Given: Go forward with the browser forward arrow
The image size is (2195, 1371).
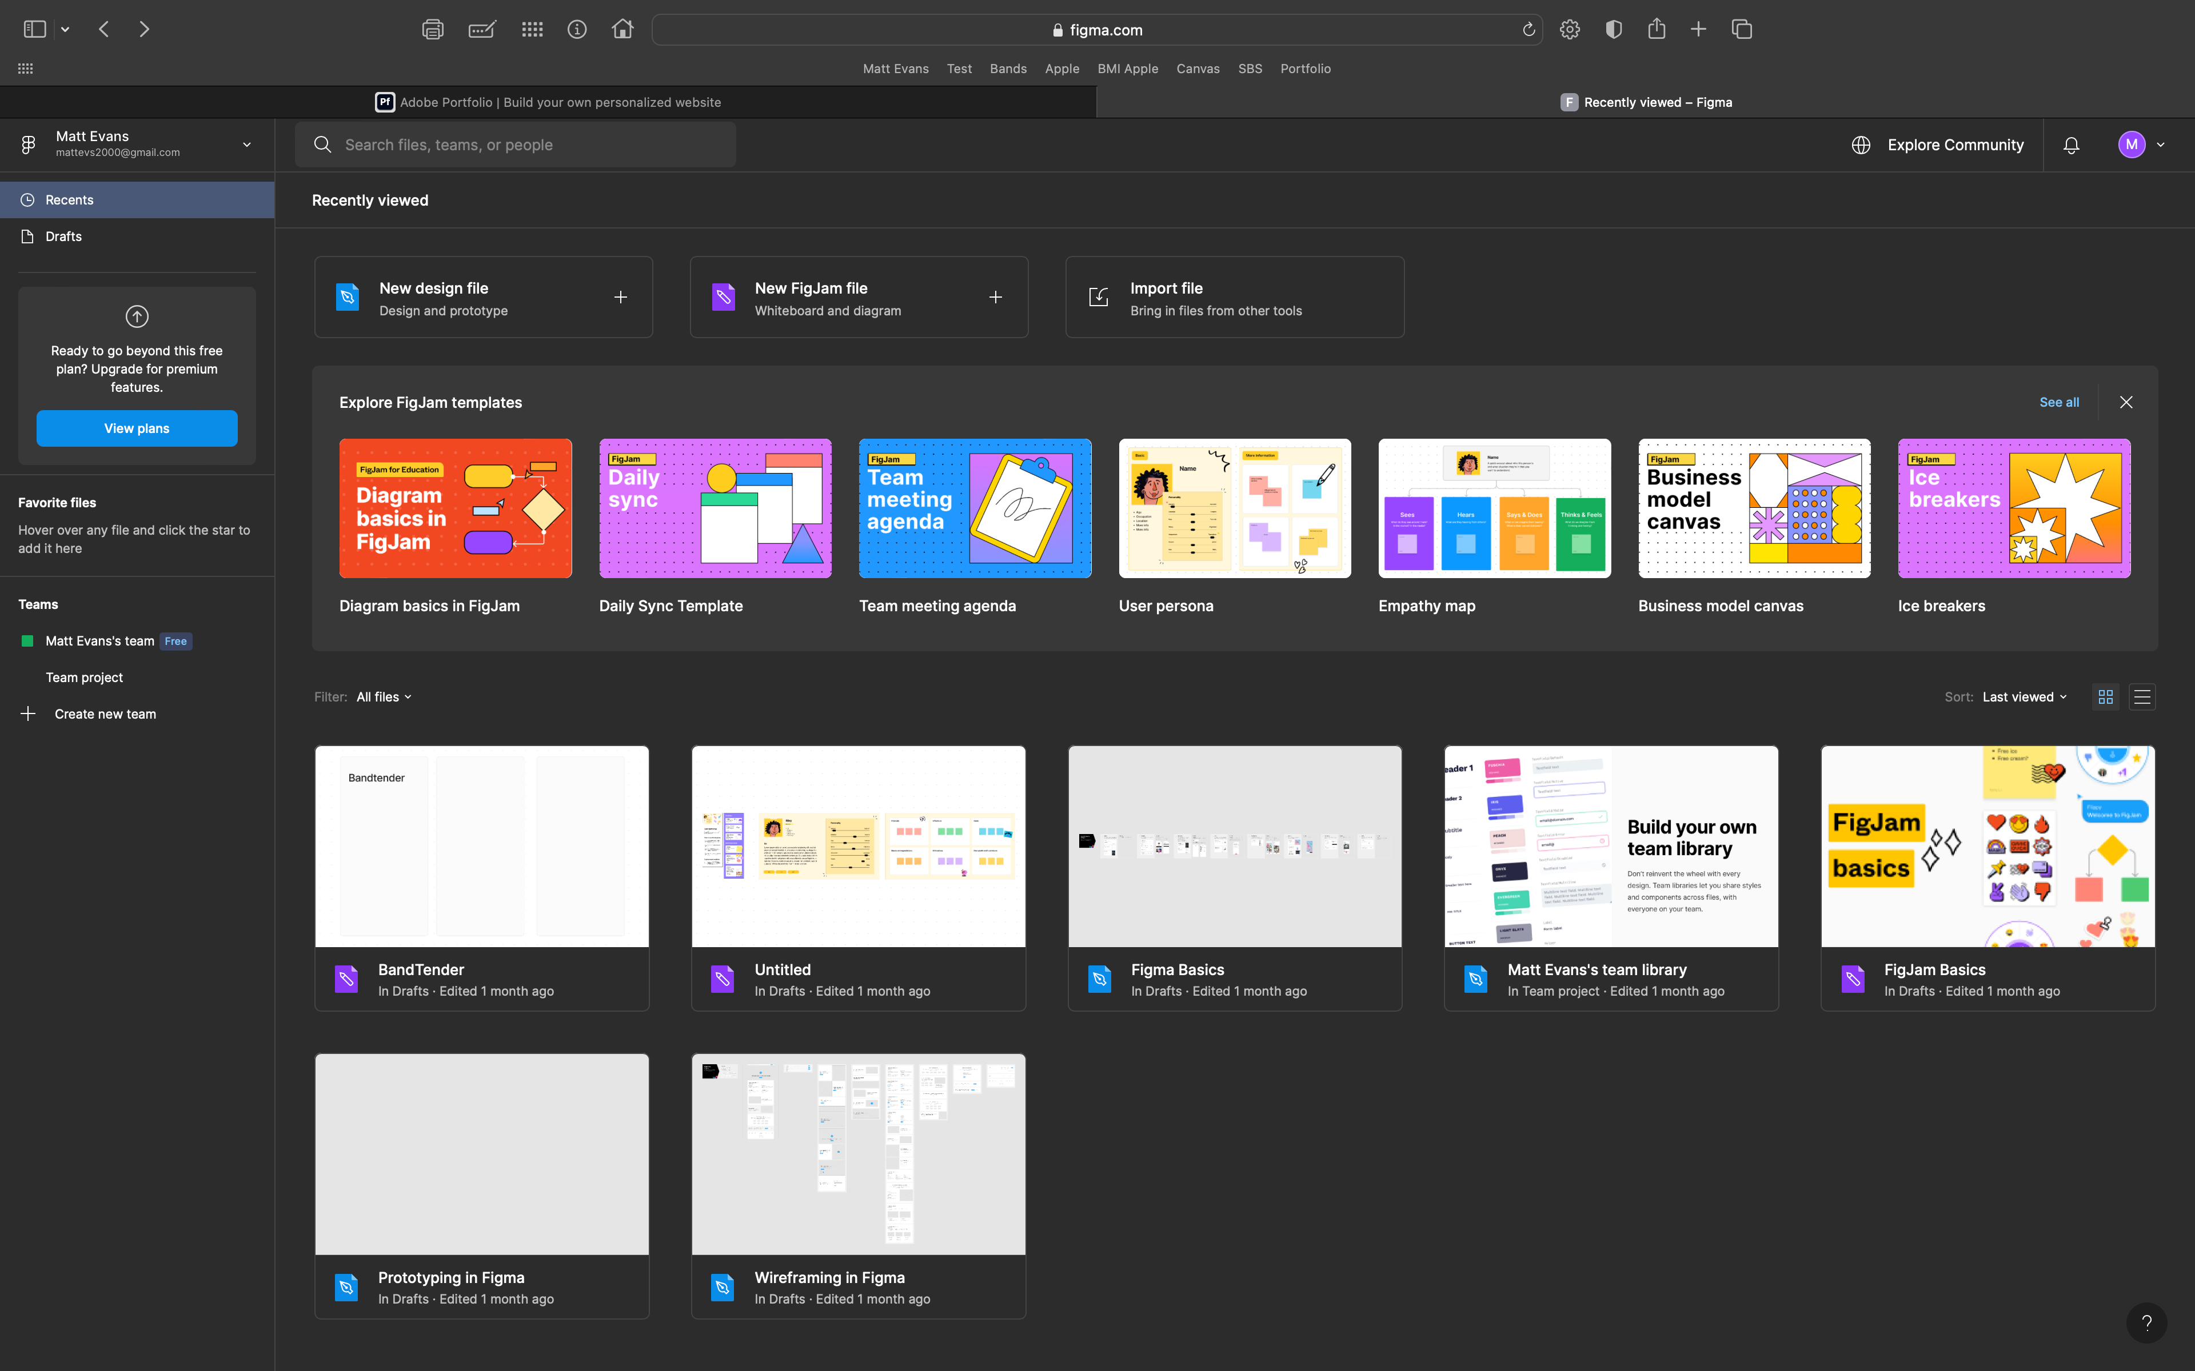Looking at the screenshot, I should [144, 29].
